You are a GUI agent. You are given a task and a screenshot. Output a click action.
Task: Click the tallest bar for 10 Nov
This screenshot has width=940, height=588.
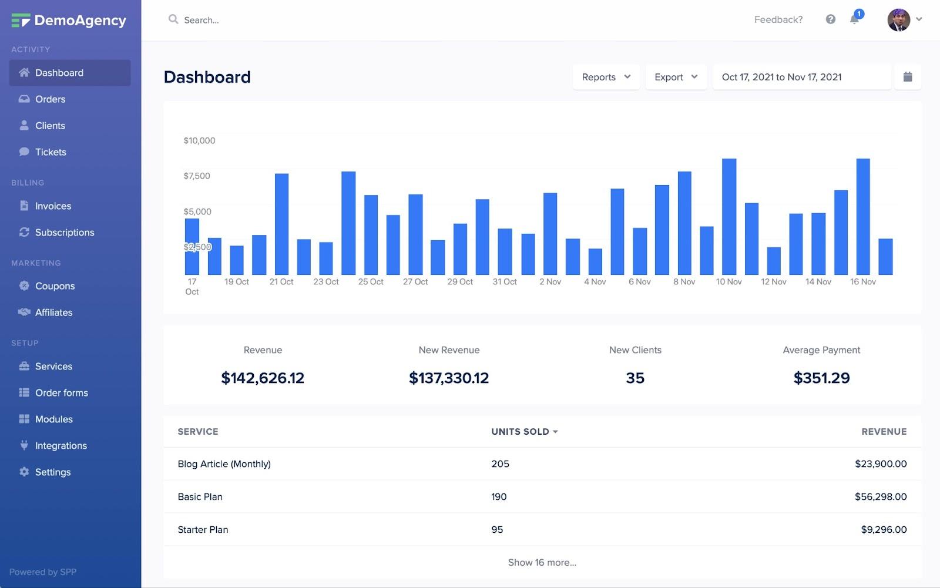click(x=729, y=216)
